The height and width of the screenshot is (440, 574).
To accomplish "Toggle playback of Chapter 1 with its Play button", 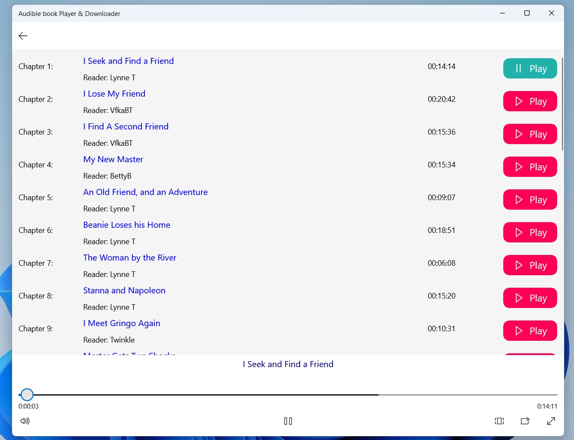I will [x=530, y=68].
